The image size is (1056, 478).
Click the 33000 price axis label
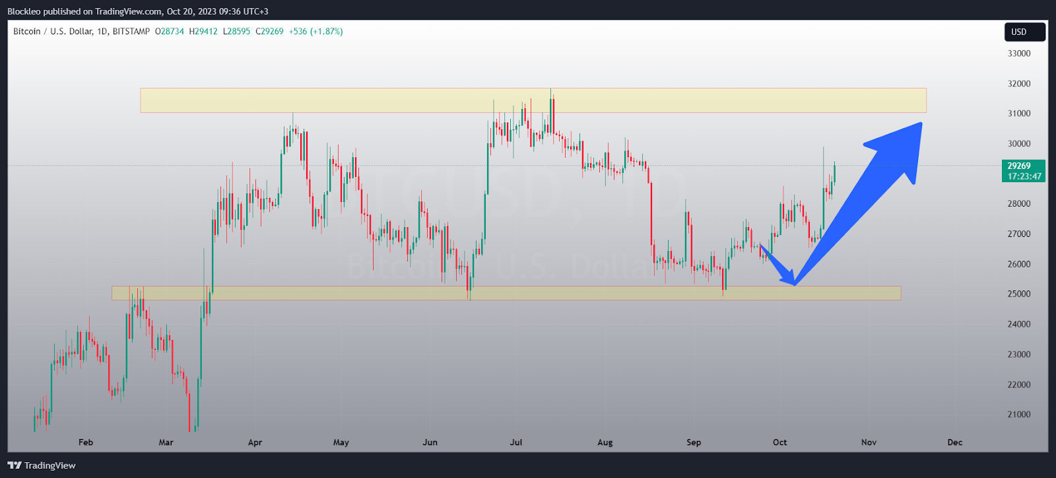coord(1018,53)
